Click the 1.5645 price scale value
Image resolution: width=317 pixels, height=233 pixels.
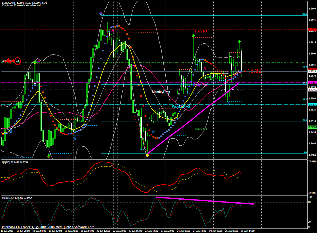312,20
